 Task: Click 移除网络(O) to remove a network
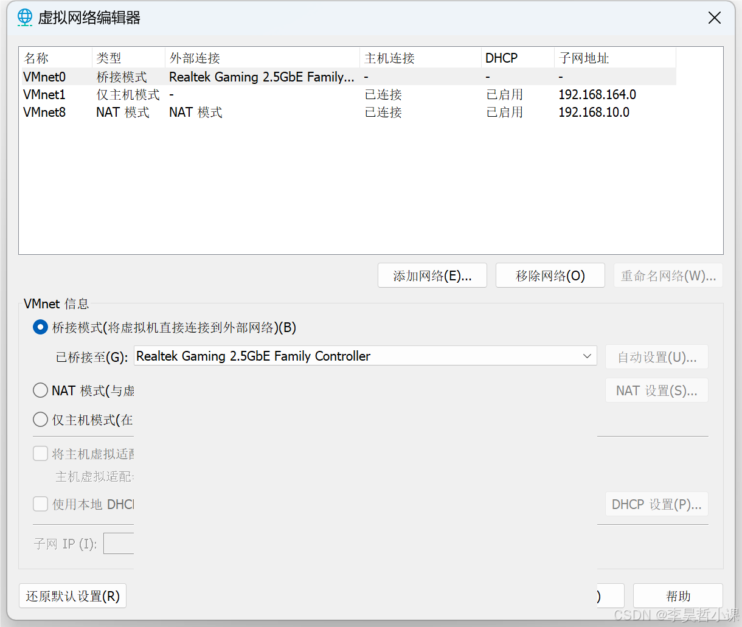pos(550,275)
